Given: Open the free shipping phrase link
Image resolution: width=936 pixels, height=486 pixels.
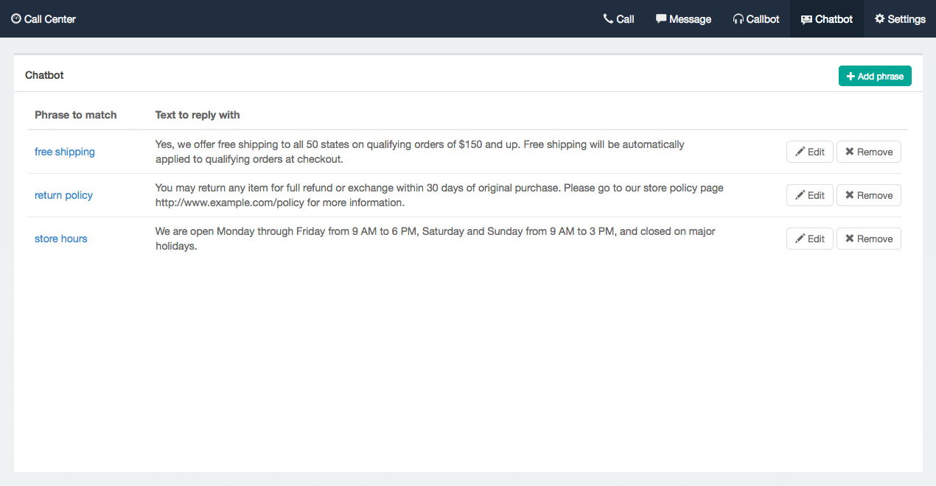Looking at the screenshot, I should [x=65, y=152].
